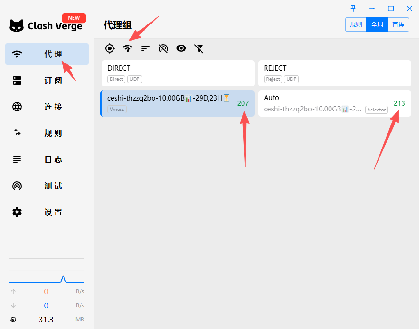Toggle the crossed-out filter icon
Image resolution: width=419 pixels, height=329 pixels.
click(x=199, y=48)
